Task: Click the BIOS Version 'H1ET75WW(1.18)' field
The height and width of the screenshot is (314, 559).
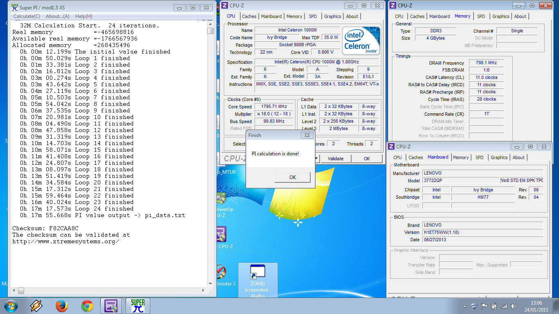Action: [483, 232]
